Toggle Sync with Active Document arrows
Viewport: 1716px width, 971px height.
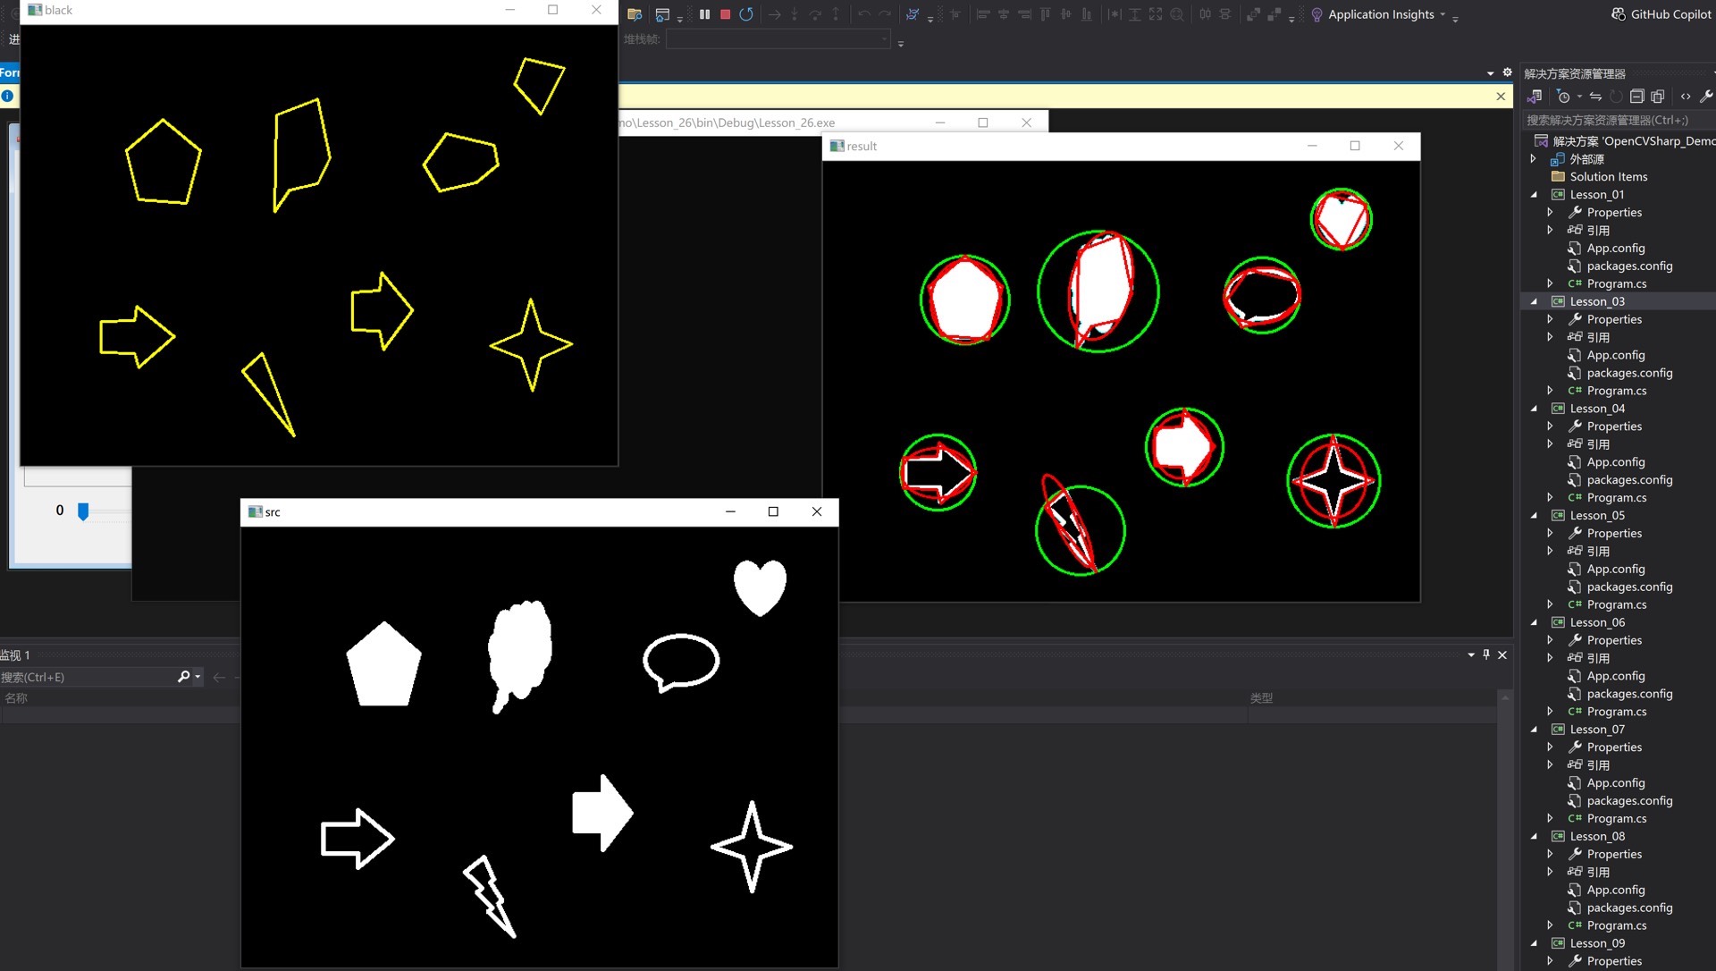click(x=1595, y=97)
